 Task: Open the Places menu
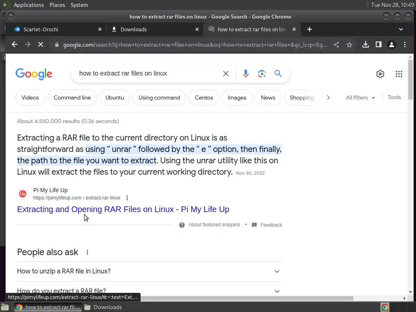pos(57,5)
